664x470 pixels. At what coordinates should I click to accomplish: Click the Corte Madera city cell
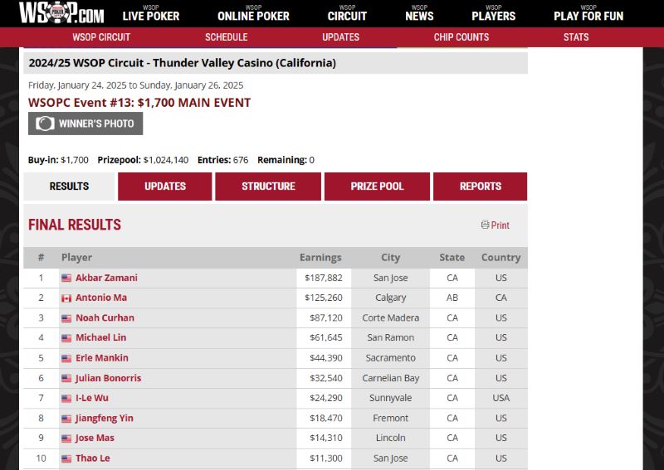(x=390, y=317)
